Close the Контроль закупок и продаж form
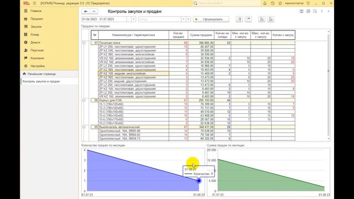Image resolution: width=354 pixels, height=199 pixels. pyautogui.click(x=329, y=11)
